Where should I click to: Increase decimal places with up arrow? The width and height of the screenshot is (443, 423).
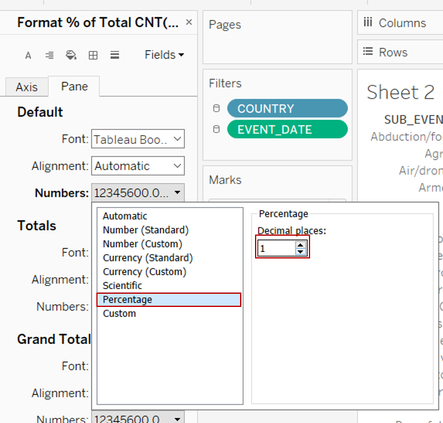(x=301, y=245)
